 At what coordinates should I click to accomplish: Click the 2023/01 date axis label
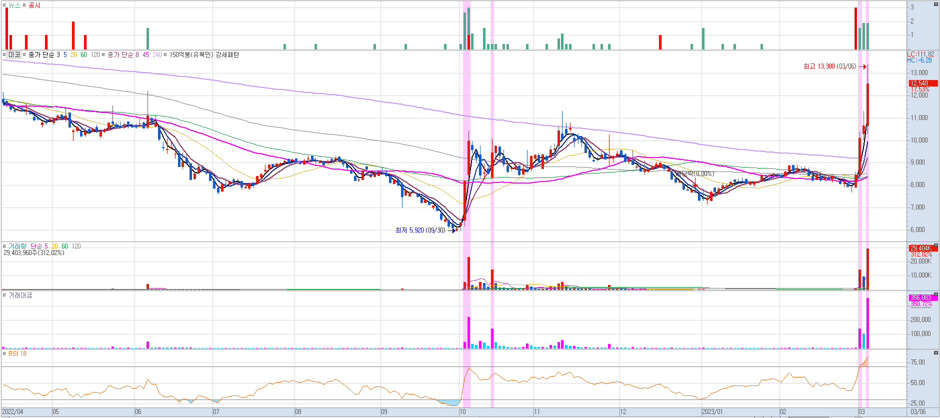(712, 412)
